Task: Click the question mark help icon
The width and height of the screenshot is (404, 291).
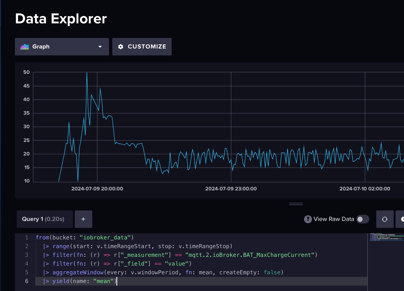Action: coord(308,219)
